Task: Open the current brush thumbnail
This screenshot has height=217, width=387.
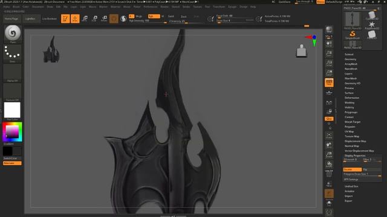Action: (12, 33)
